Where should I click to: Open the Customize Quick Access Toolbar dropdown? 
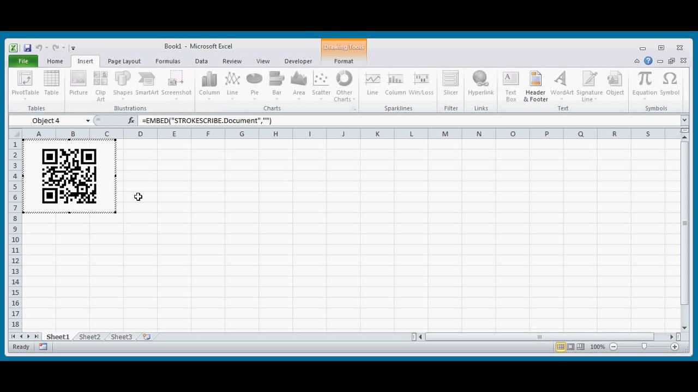(x=73, y=48)
